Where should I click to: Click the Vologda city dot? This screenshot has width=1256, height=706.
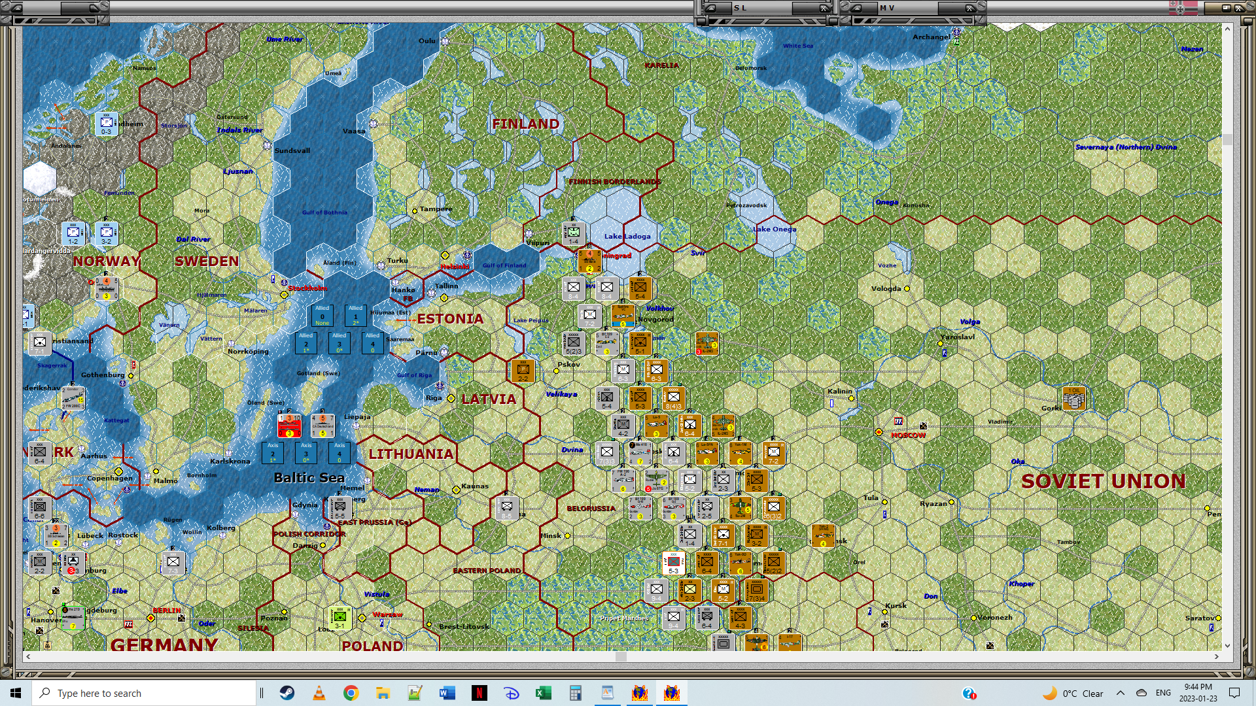pyautogui.click(x=907, y=288)
